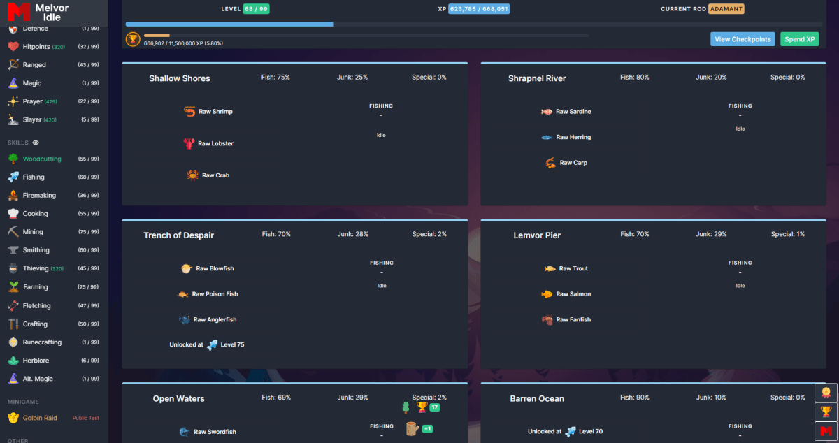Click the Raw Blowfish icon
This screenshot has width=839, height=443.
point(186,268)
